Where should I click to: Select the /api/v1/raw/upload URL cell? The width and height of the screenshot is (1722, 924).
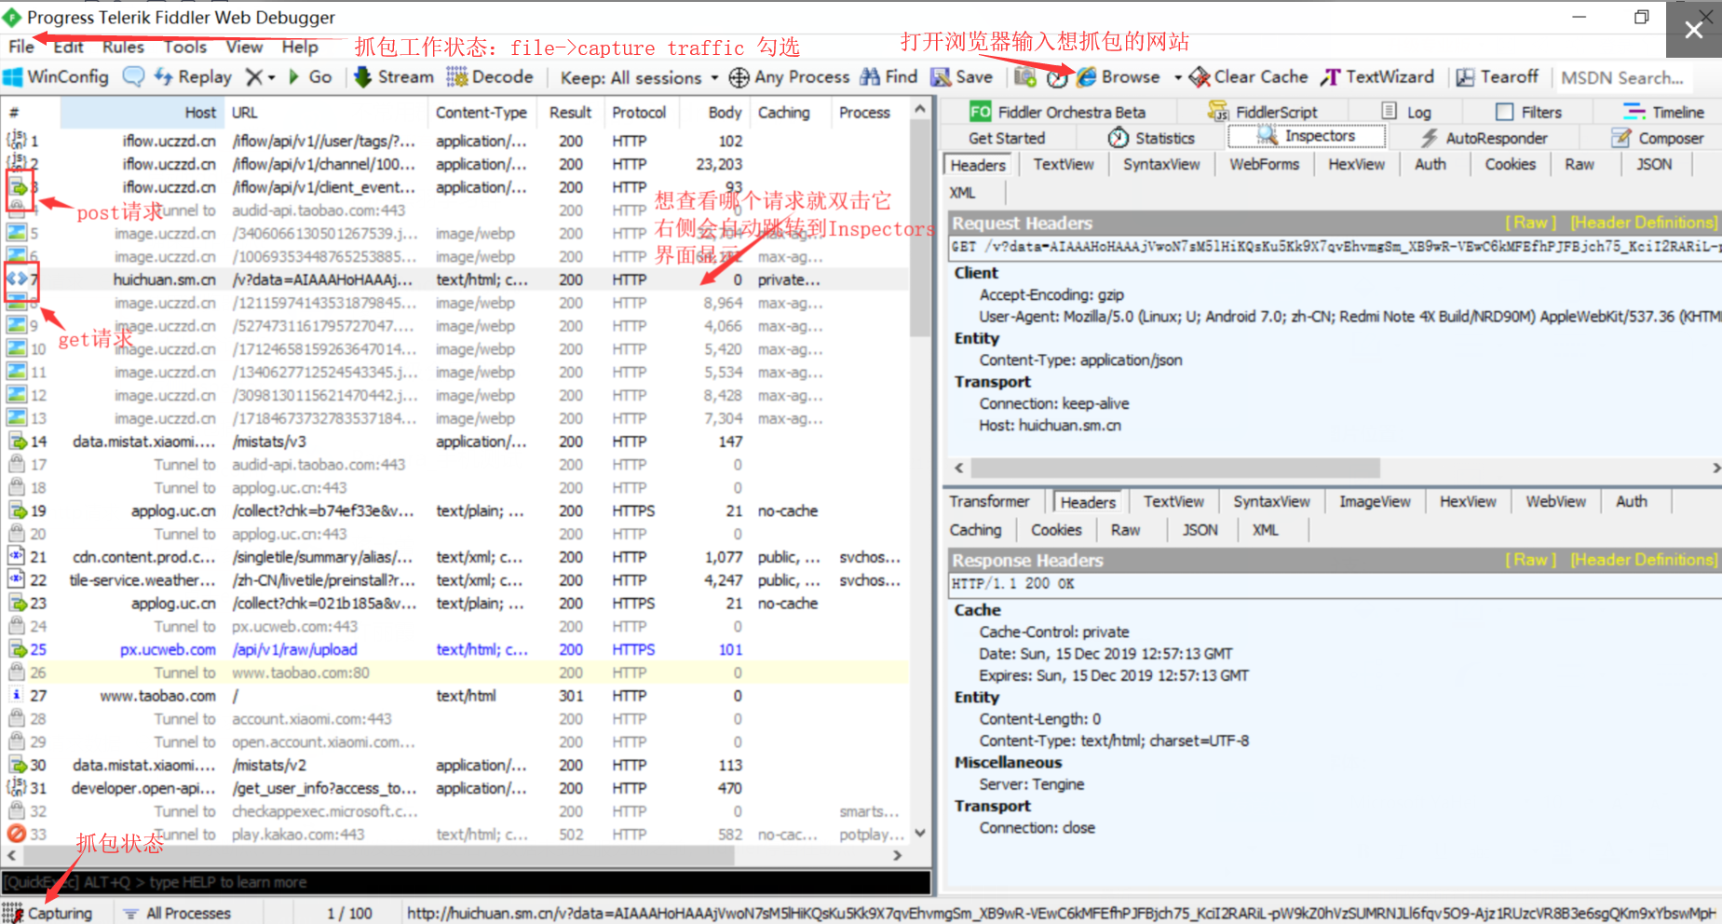tap(294, 649)
